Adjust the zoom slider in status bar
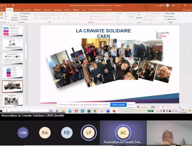 click(x=180, y=107)
